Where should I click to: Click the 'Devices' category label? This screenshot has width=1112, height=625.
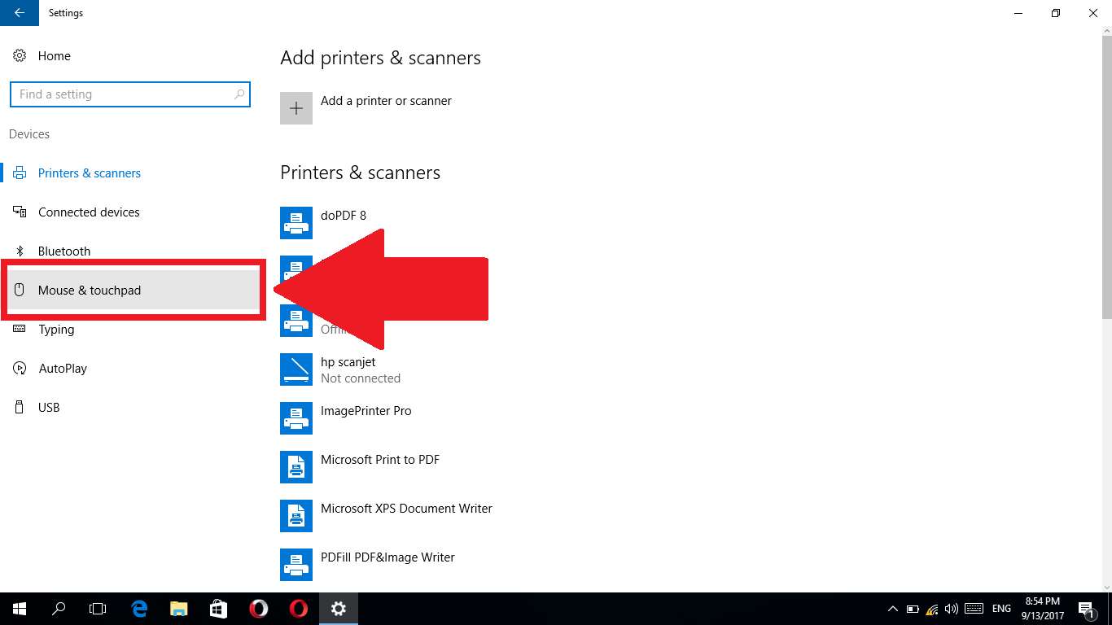[29, 134]
